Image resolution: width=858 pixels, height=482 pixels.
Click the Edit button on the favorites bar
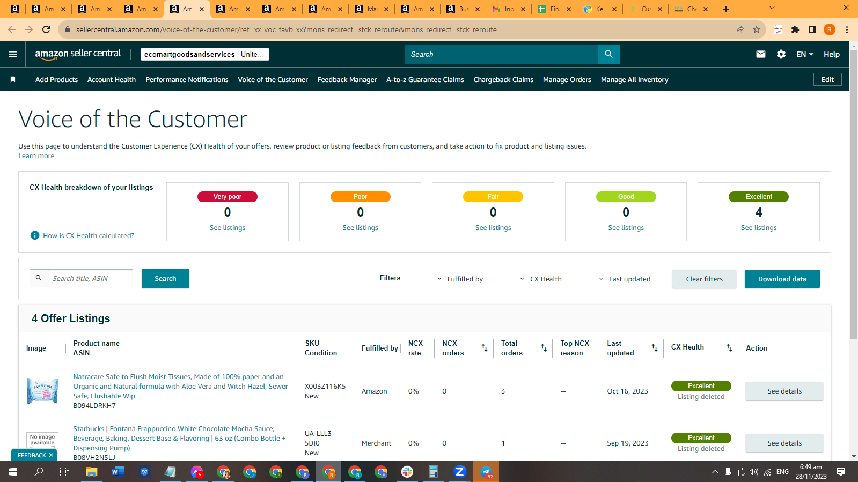tap(827, 79)
